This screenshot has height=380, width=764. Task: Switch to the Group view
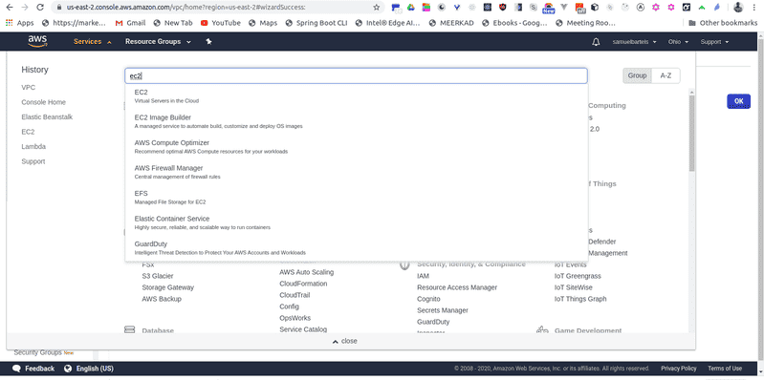coord(637,75)
